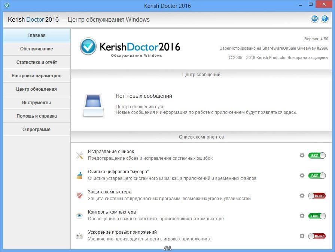Click the gamepad game acceleration icon
Image resolution: width=335 pixels, height=252 pixels.
[79, 236]
